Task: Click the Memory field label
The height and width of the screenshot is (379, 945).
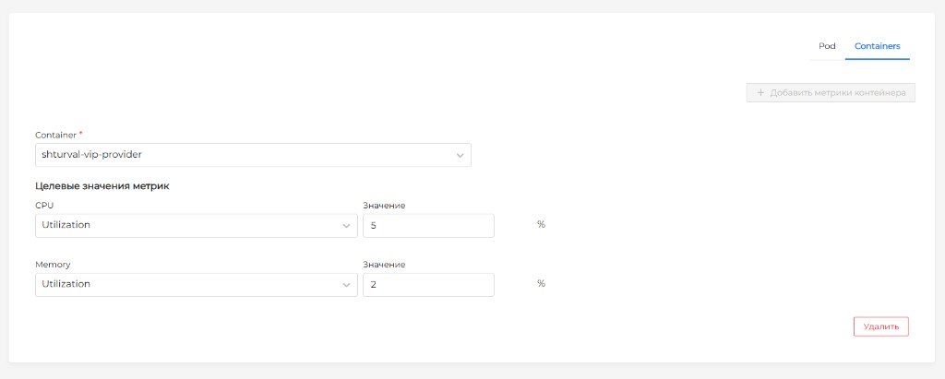Action: click(x=53, y=265)
